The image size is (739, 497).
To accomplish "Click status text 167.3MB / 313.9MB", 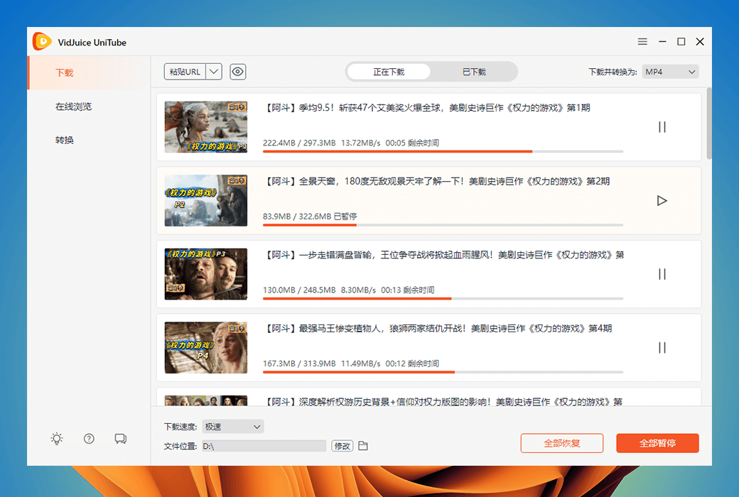I will pos(299,364).
